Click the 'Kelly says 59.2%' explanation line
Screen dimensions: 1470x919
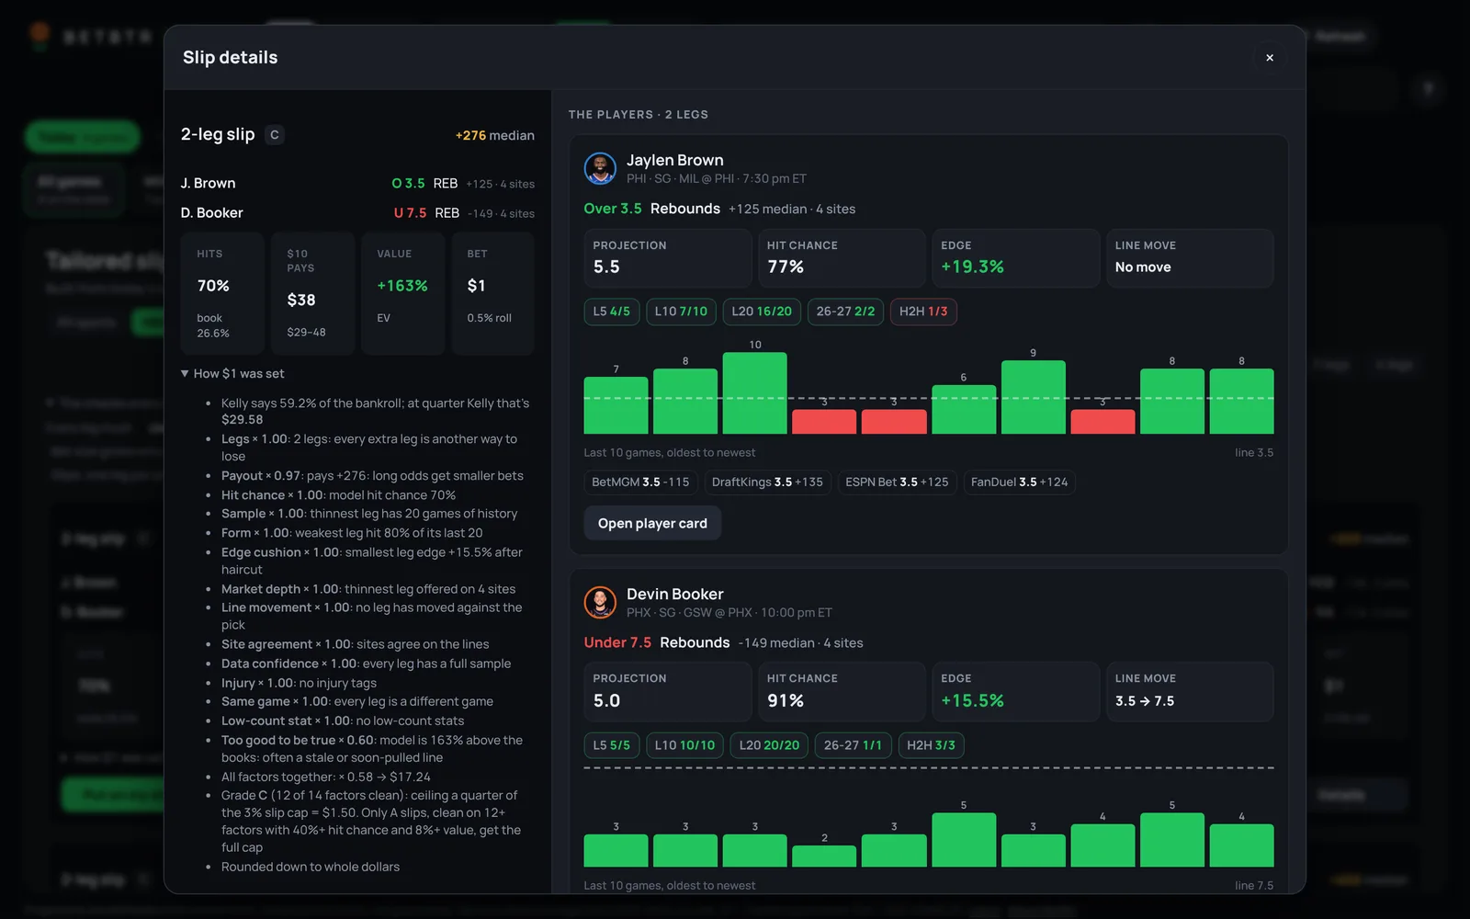(x=375, y=412)
